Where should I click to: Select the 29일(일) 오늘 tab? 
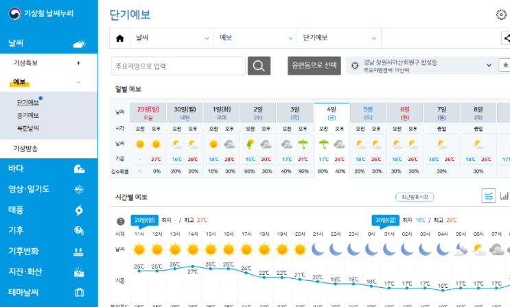[x=148, y=113]
